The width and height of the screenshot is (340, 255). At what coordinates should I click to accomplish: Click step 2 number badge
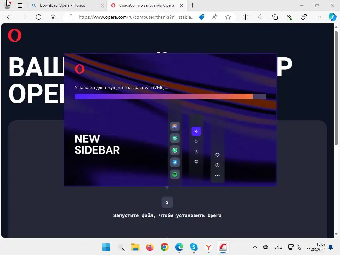pyautogui.click(x=167, y=202)
